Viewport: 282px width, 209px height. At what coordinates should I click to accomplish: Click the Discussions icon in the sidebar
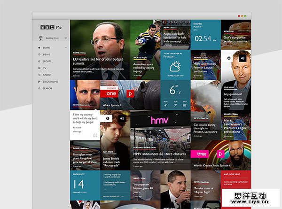(39, 82)
